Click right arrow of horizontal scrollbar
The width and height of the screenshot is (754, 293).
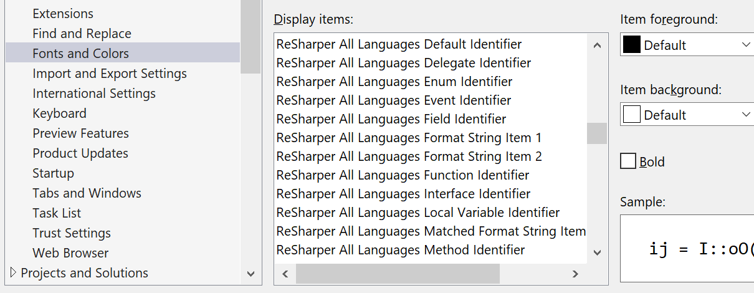575,274
